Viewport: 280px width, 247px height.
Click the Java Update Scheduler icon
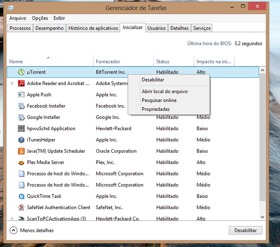(x=21, y=151)
